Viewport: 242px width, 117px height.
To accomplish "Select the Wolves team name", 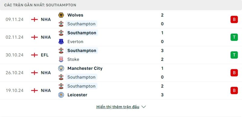I will pos(75,15).
